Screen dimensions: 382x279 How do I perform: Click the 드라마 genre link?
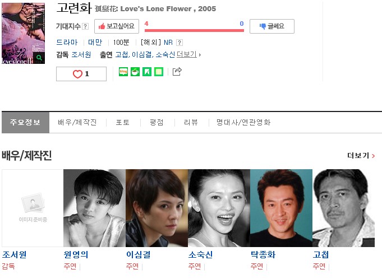(67, 43)
